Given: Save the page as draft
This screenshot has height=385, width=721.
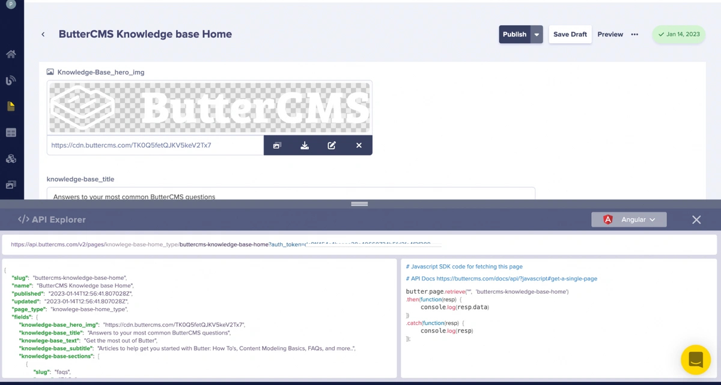Looking at the screenshot, I should pyautogui.click(x=570, y=35).
